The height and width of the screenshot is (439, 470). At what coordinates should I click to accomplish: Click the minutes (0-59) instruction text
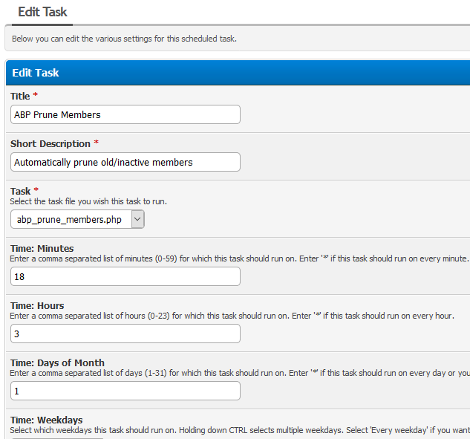point(238,258)
